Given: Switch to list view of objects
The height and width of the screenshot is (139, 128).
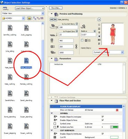Looking at the screenshot, I should coord(42,18).
